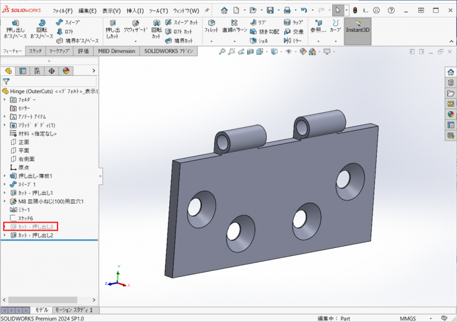Click the MMGS unit system label
Viewport: 457px width, 322px height.
408,318
